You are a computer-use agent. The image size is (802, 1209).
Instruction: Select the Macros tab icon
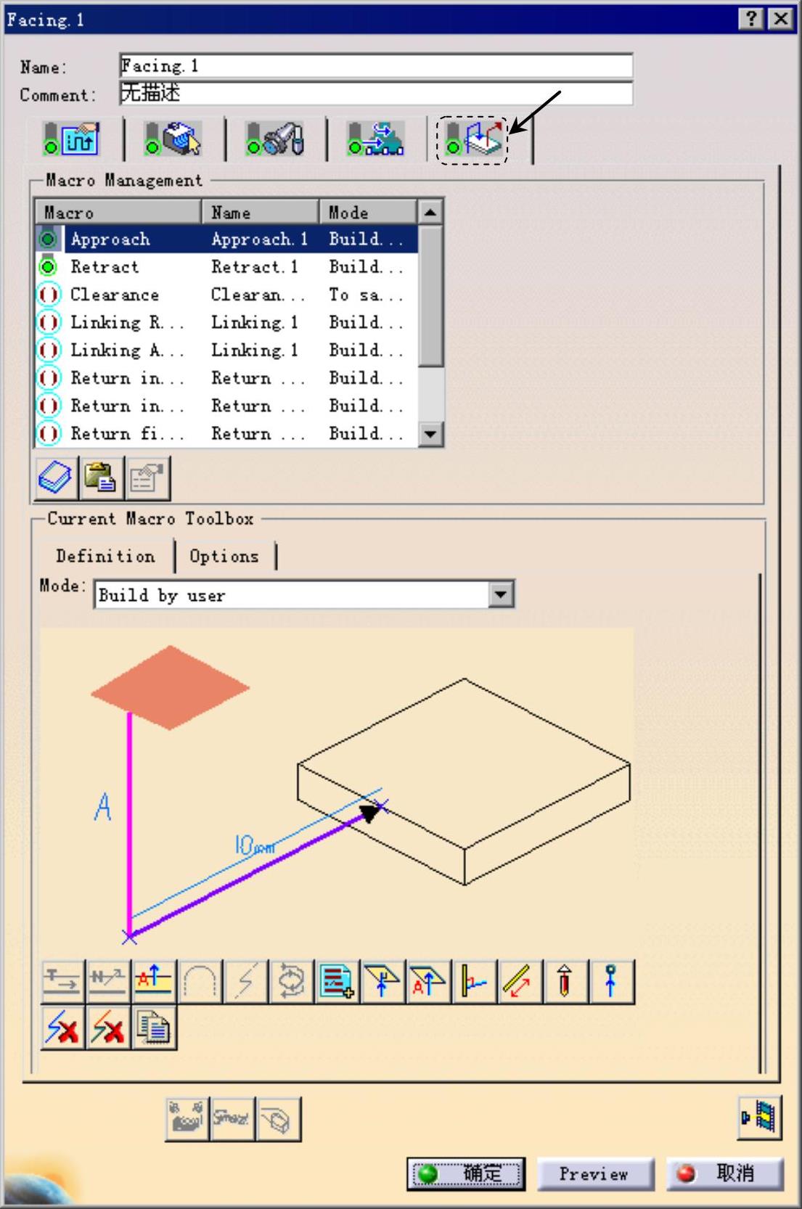pos(473,139)
